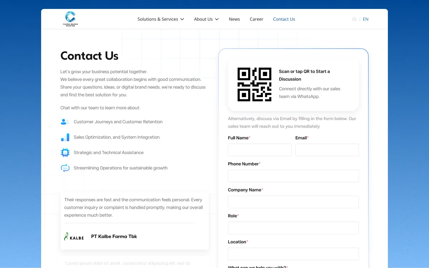Click the 'Location' field label
Viewport: 429px width, 268px height.
pos(237,242)
